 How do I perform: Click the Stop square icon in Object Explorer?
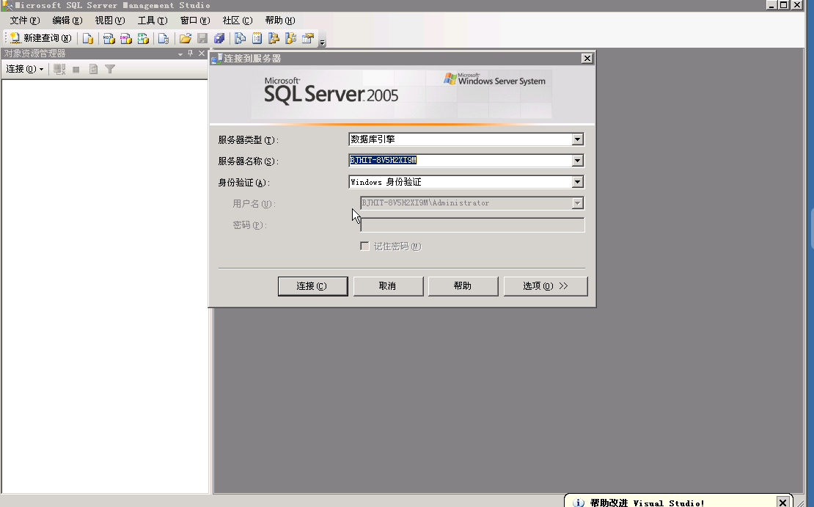point(76,69)
